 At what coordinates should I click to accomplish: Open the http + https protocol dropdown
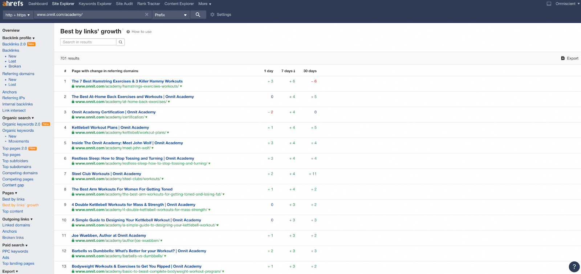click(17, 15)
